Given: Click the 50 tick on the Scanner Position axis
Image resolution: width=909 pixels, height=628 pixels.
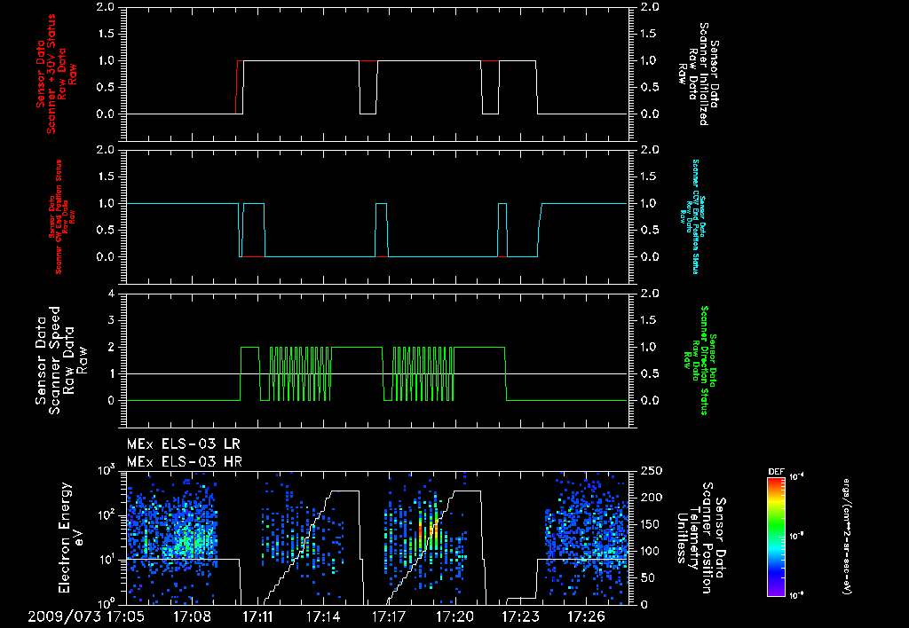Looking at the screenshot, I should tap(648, 577).
